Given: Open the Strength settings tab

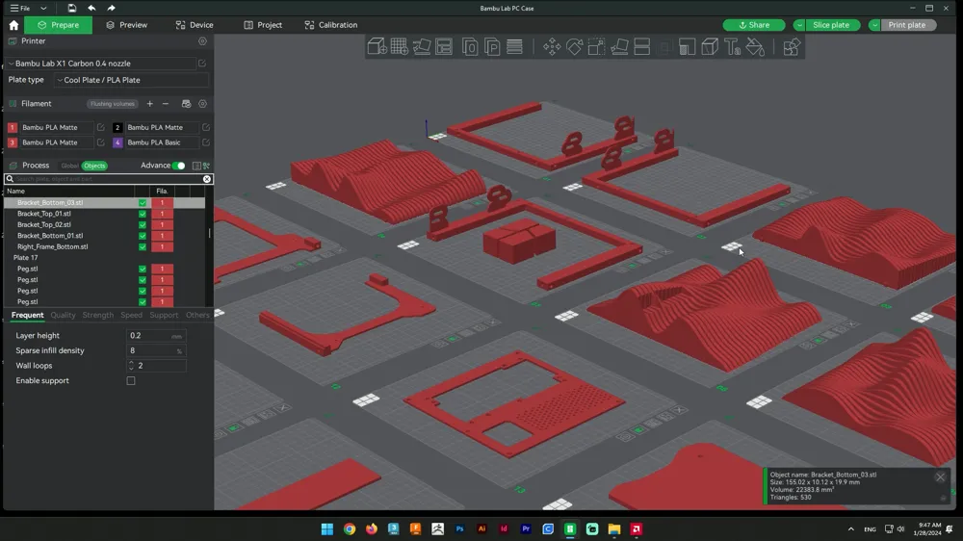Looking at the screenshot, I should (x=97, y=315).
